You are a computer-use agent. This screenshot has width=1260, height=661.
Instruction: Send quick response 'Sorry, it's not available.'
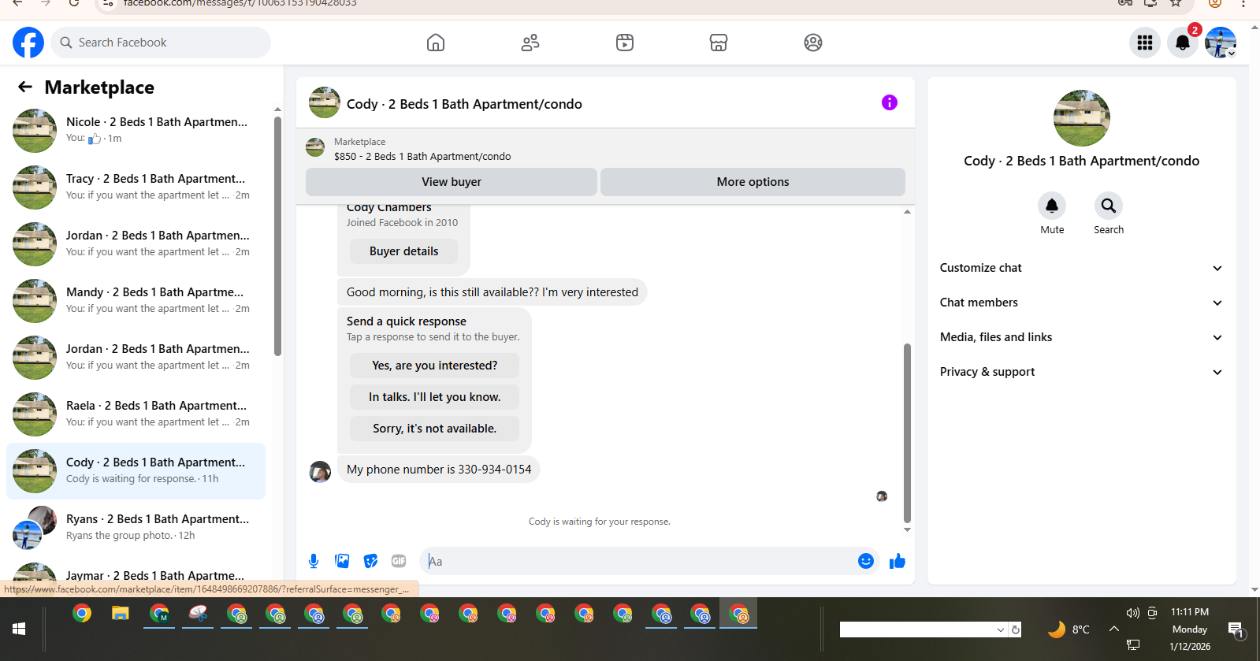point(435,429)
